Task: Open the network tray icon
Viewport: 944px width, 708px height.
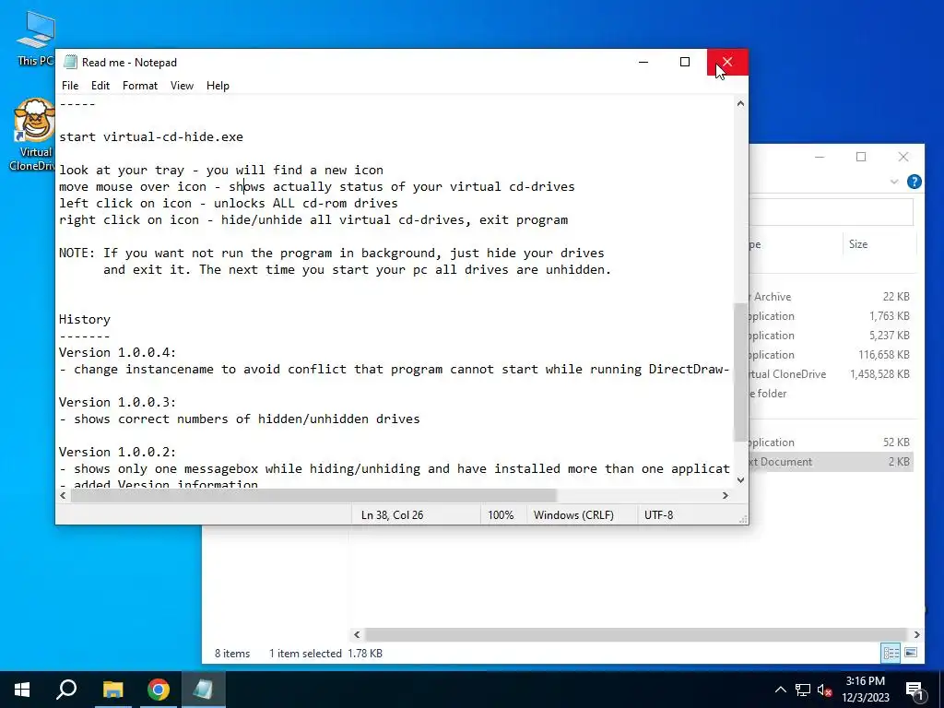Action: click(x=803, y=690)
